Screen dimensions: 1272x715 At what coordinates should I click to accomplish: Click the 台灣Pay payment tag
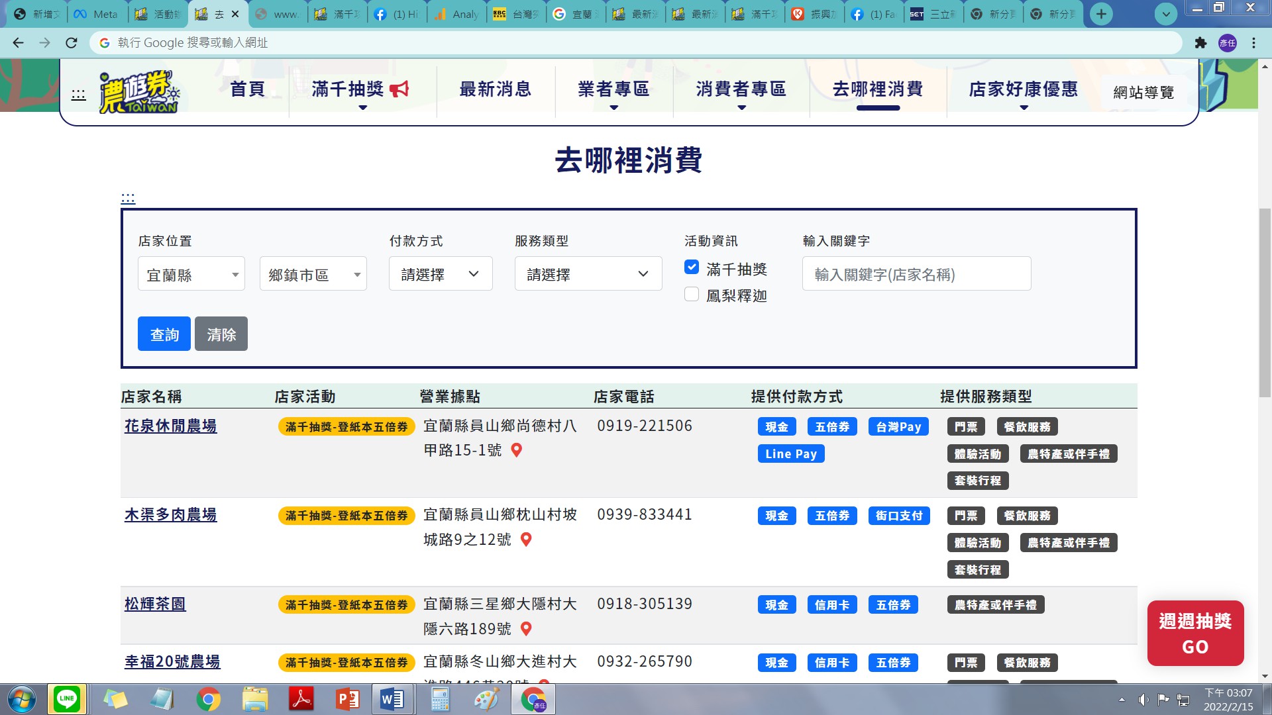(x=898, y=427)
